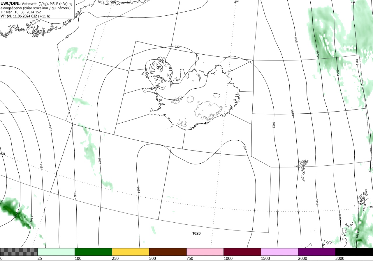Click the legend value "3000"
The height and width of the screenshot is (261, 373).
[x=340, y=258]
